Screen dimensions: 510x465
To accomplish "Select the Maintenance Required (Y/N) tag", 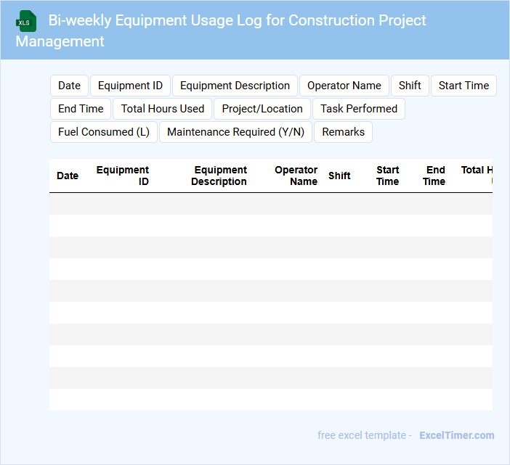I will [x=235, y=132].
